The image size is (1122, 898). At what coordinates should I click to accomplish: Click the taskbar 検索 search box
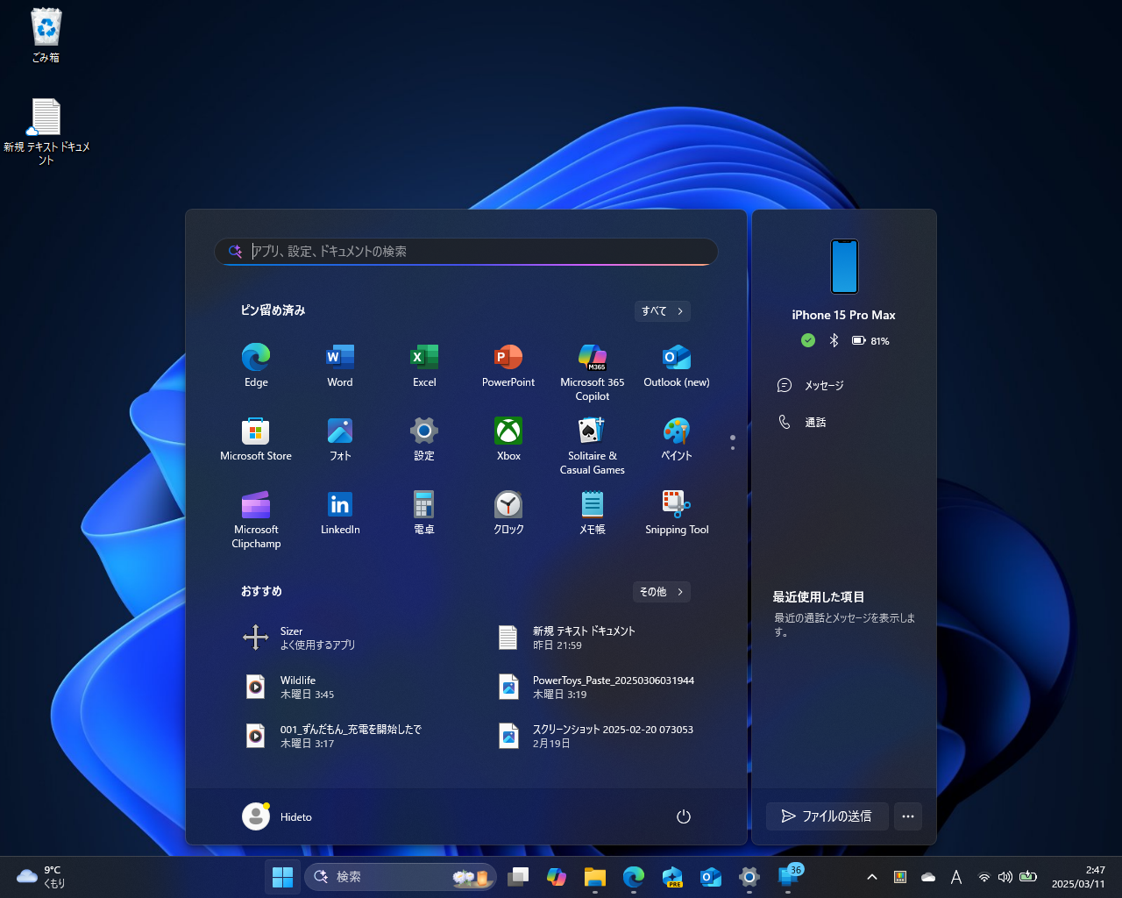coord(401,877)
